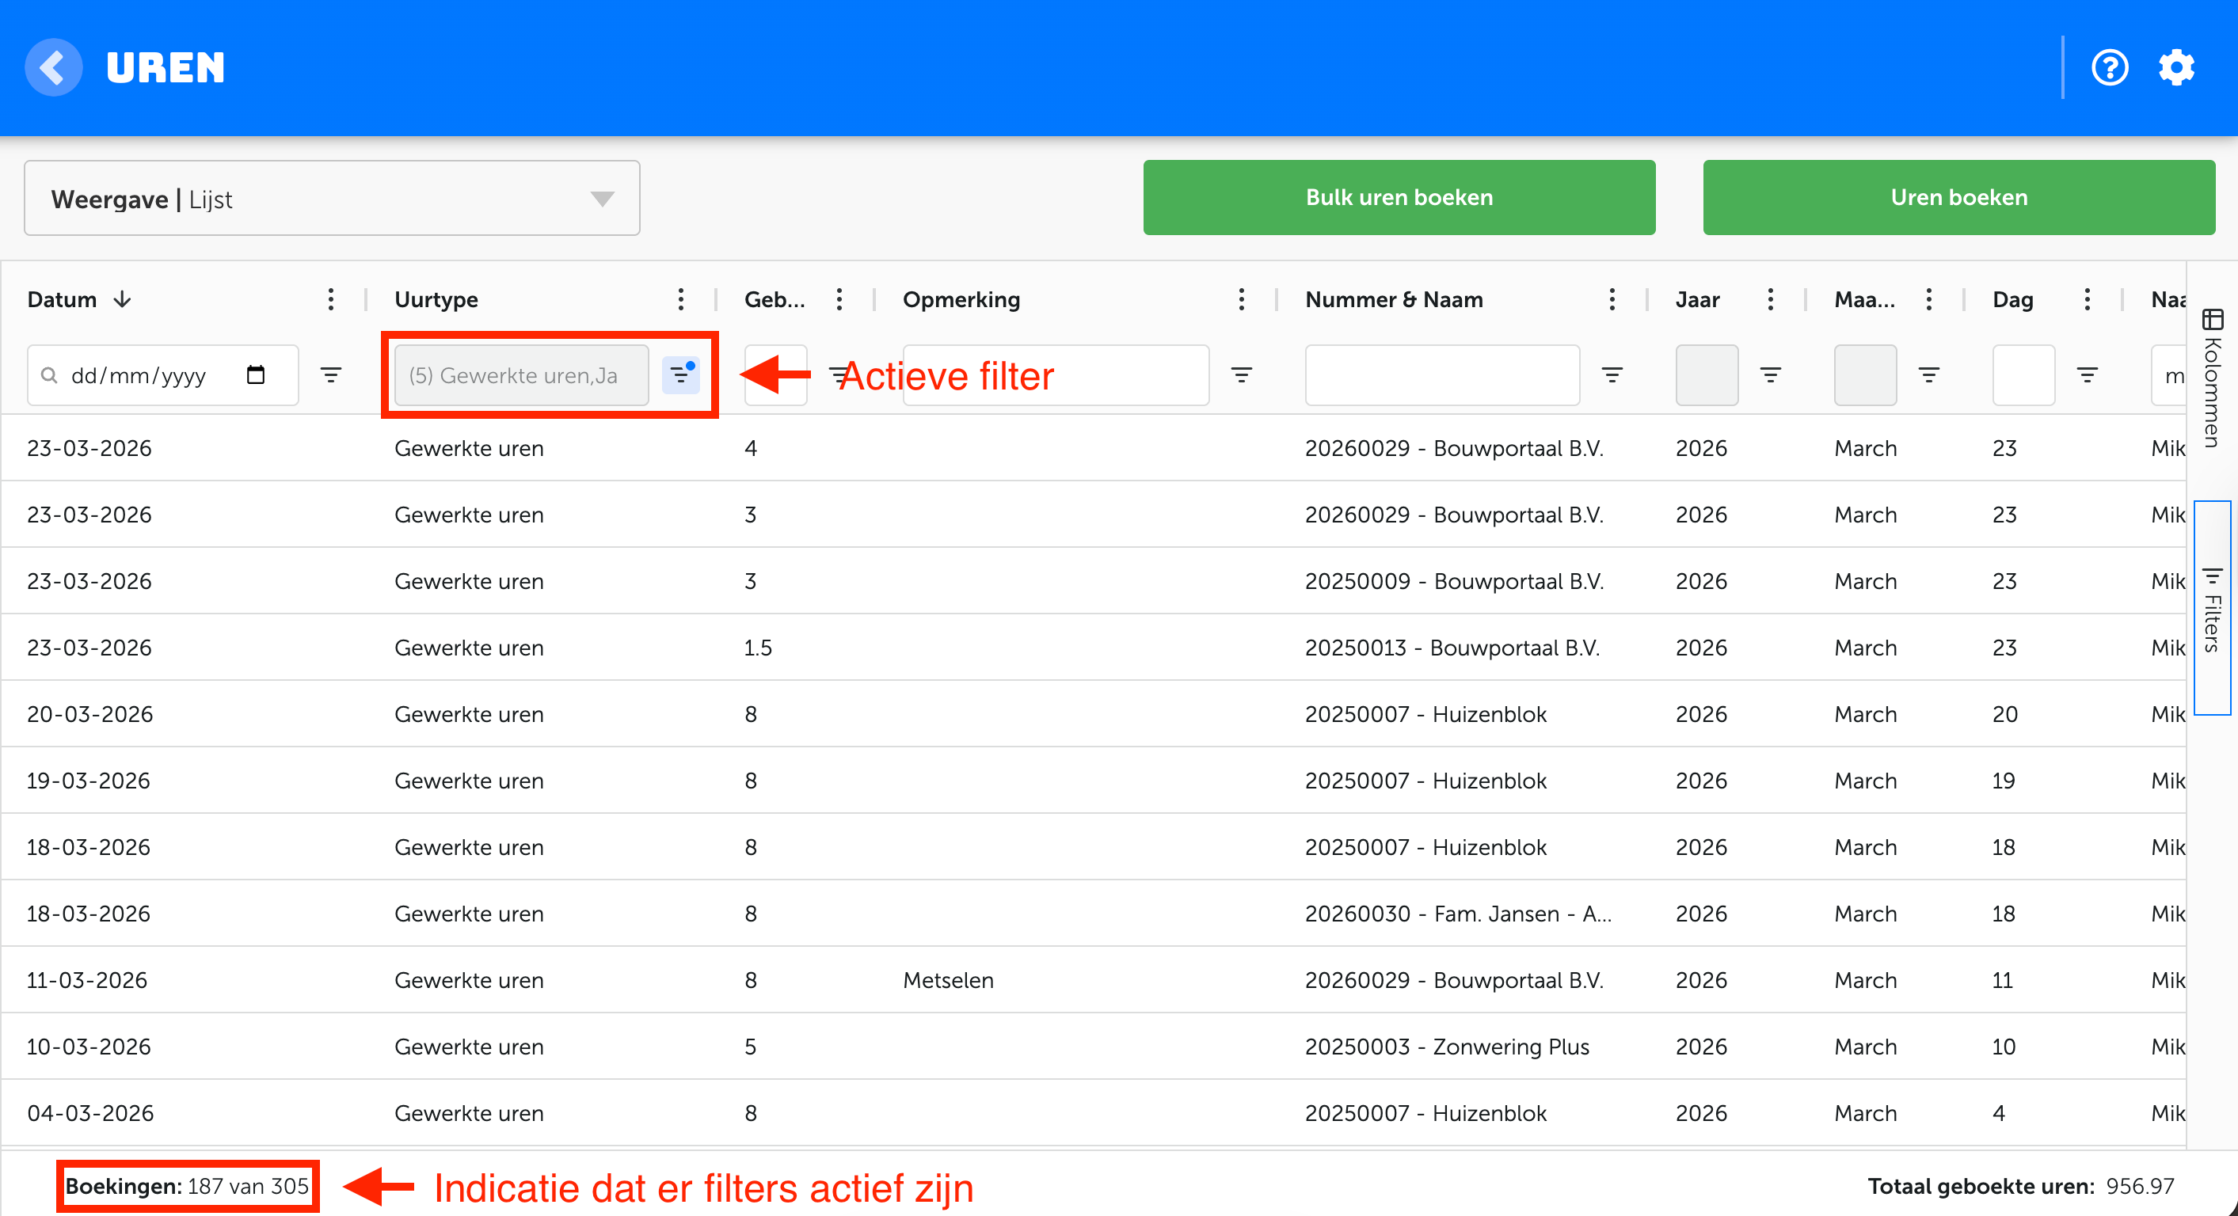Select '20250013 - Bouwportaal B.V.' cell

click(x=1452, y=647)
